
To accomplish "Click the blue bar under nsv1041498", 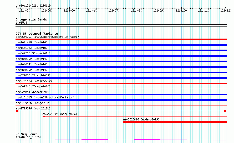I will 121,45.
